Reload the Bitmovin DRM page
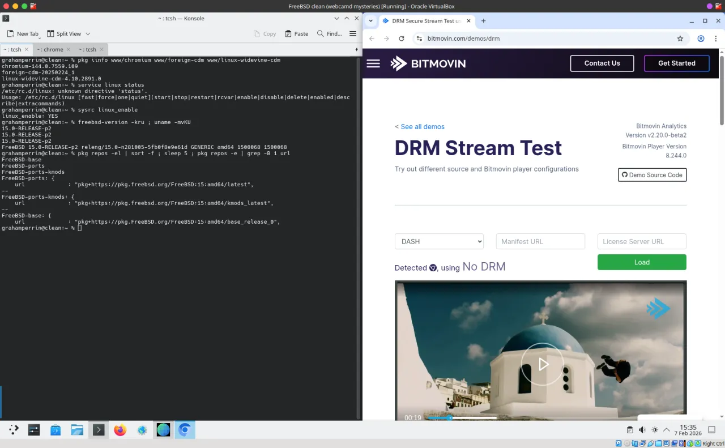The width and height of the screenshot is (725, 448). tap(402, 39)
